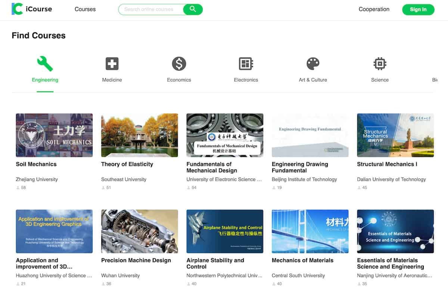448x298 pixels.
Task: Open the Theory of Elasticity course title
Action: click(x=127, y=164)
